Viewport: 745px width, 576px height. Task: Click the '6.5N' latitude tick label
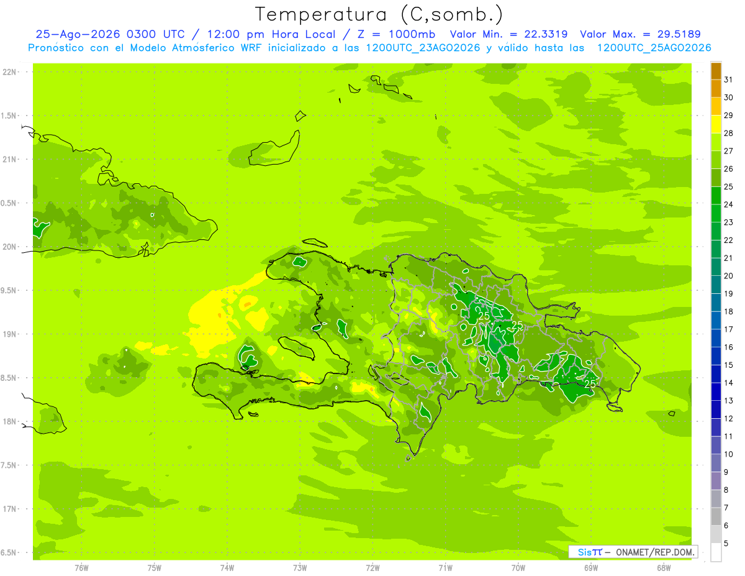point(9,553)
